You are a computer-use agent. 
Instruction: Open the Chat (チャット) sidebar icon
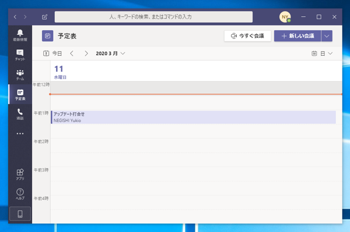(20, 55)
